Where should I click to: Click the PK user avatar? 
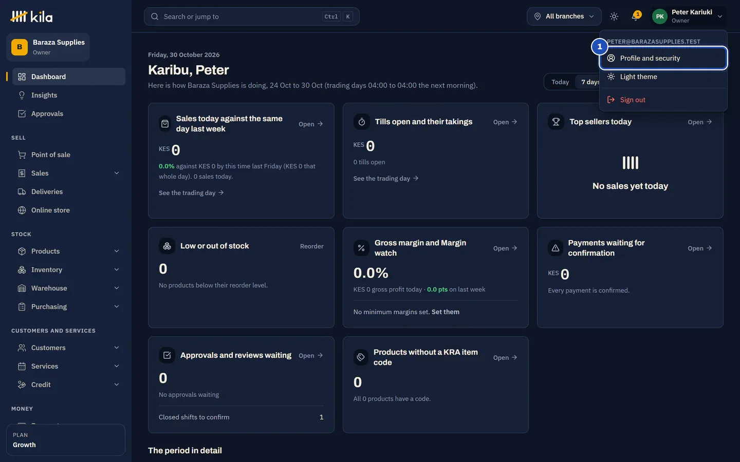pos(660,16)
